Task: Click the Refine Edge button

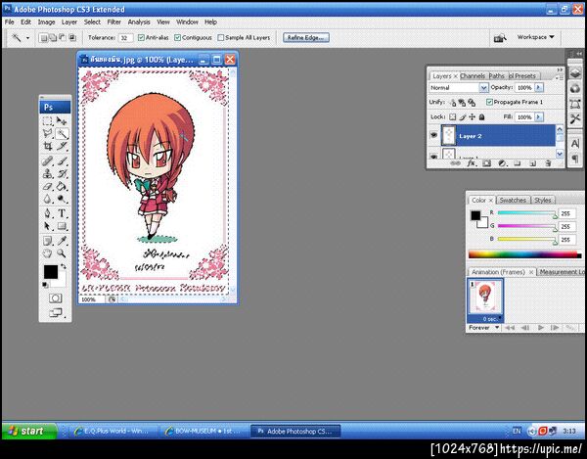Action: click(306, 37)
